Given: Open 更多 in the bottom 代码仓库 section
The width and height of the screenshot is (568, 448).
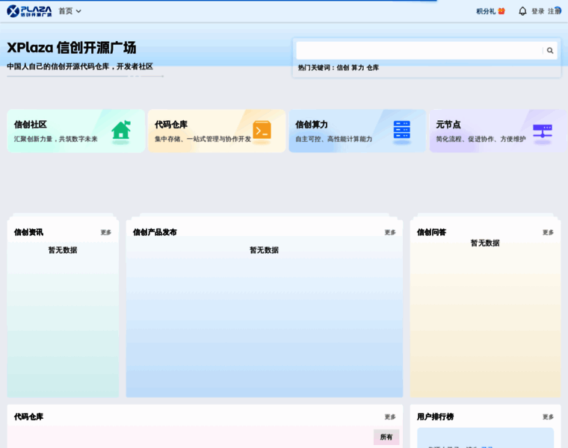Looking at the screenshot, I should [390, 417].
